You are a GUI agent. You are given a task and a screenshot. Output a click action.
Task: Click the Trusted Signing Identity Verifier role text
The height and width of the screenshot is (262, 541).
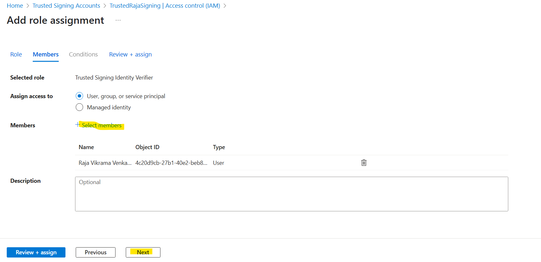point(114,78)
